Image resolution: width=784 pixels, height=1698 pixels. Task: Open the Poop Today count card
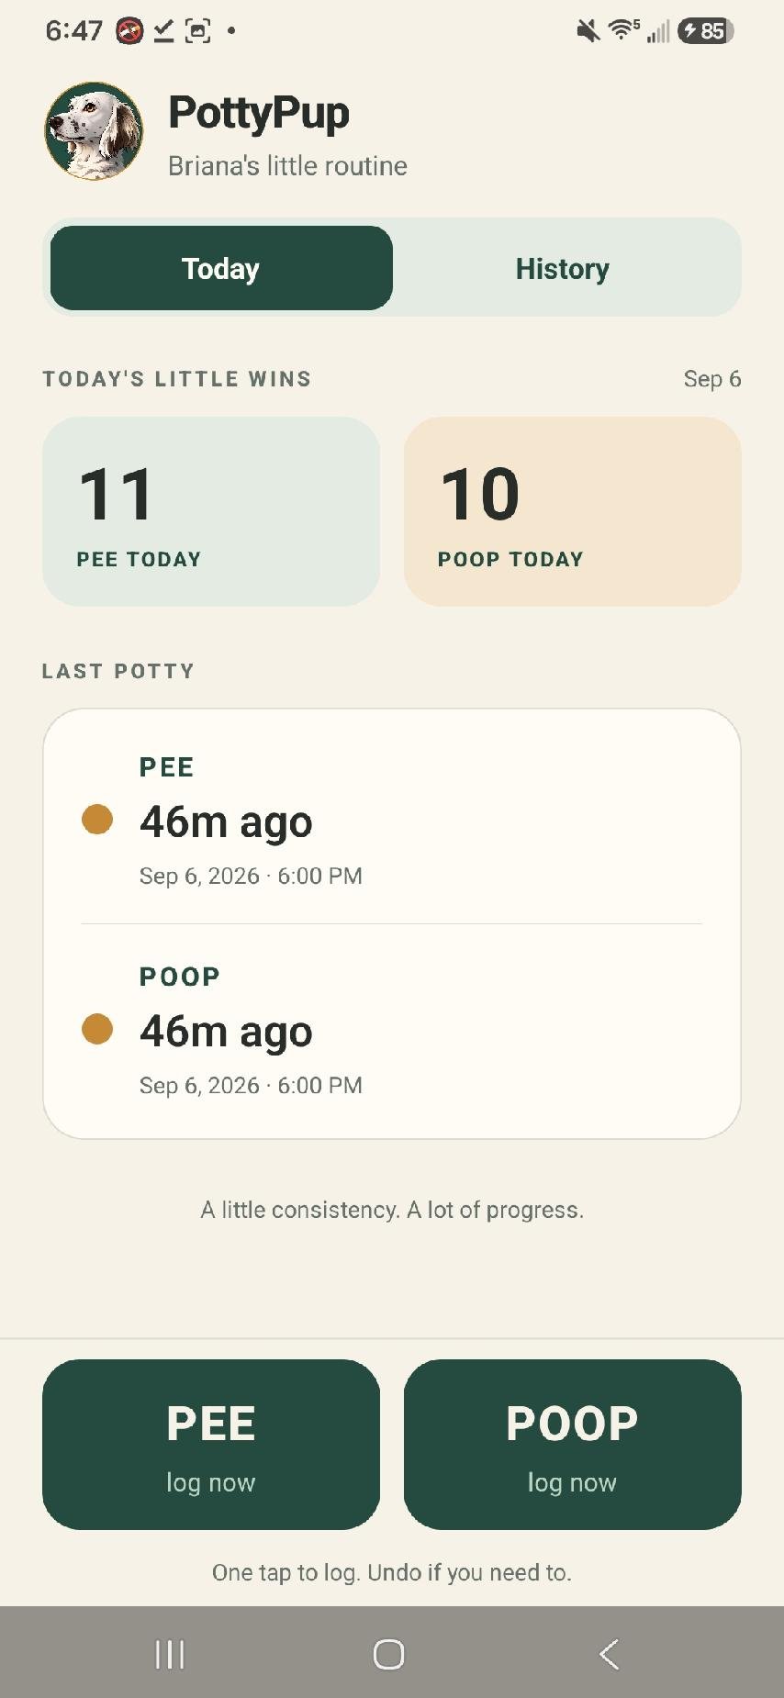click(x=573, y=511)
